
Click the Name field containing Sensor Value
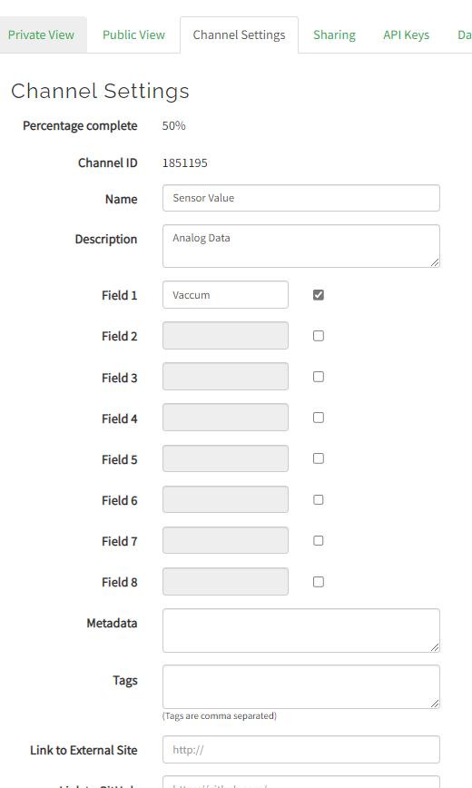[301, 198]
